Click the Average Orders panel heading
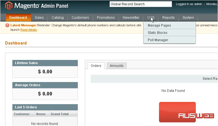 tap(45, 85)
